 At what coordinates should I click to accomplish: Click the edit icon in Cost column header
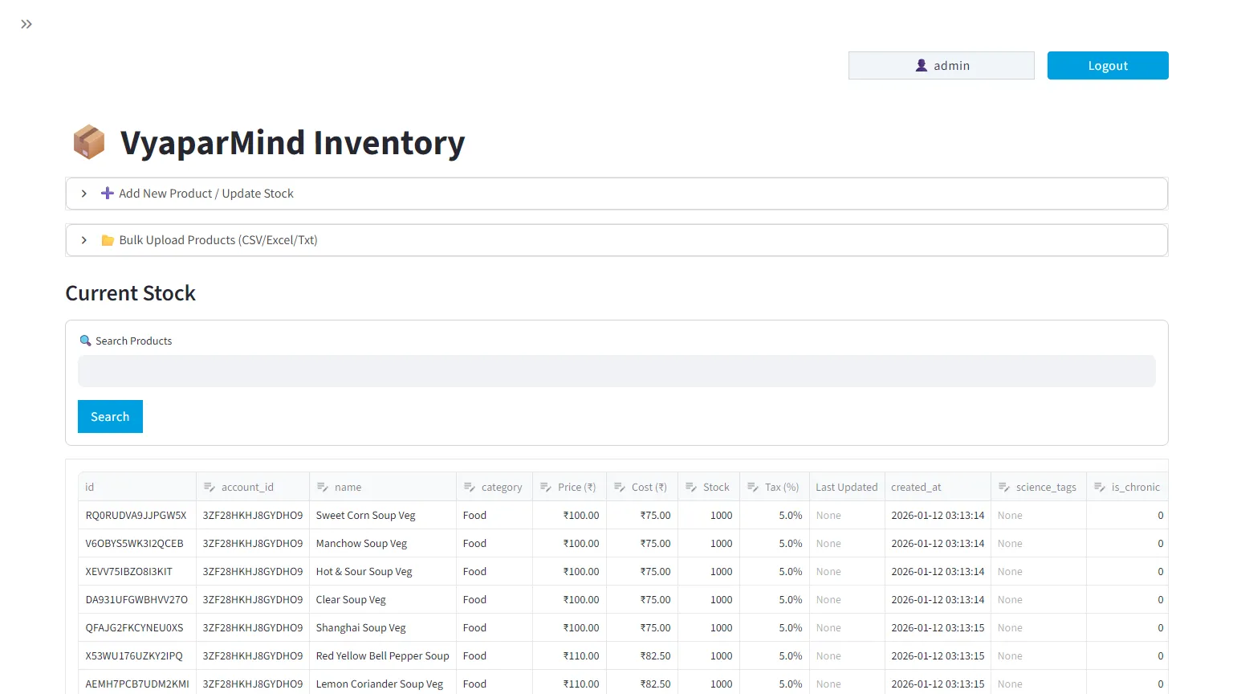620,487
